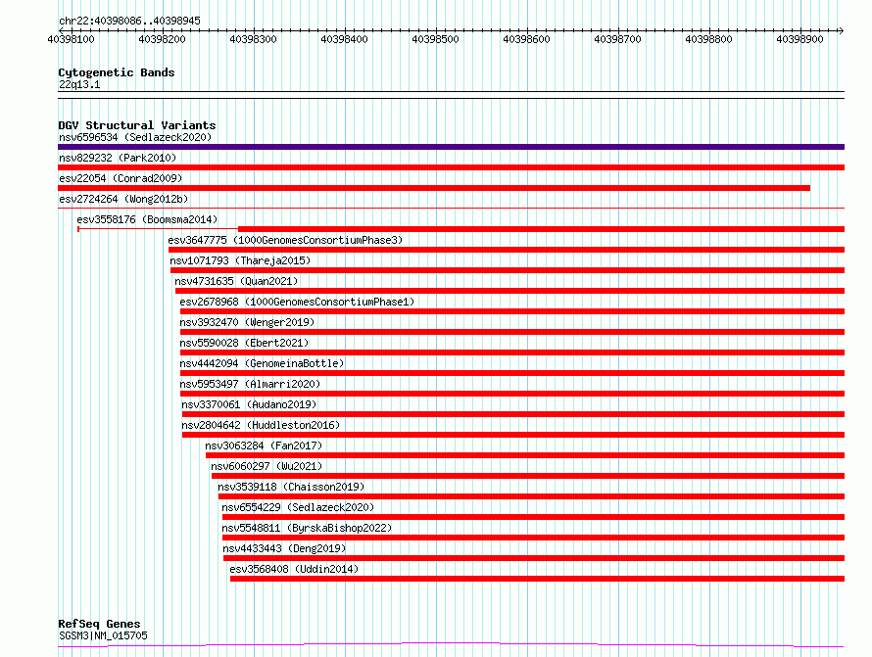Select the nsv5953497 (Almarri2020) label

coord(250,384)
